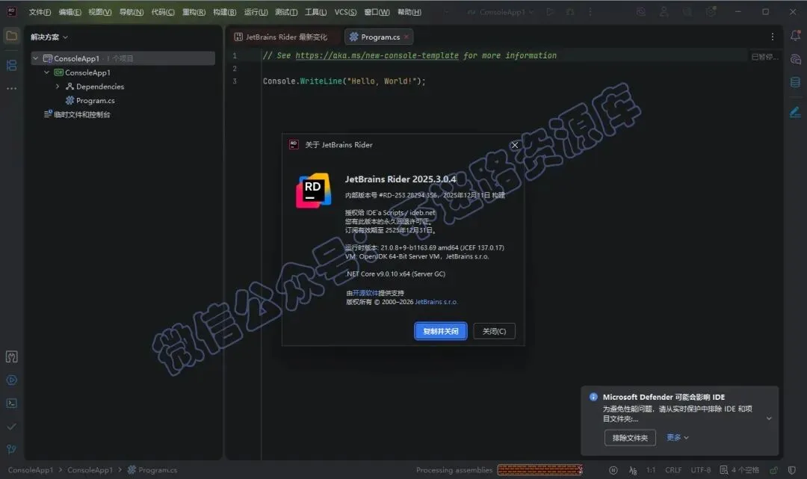Click the spiral AI assistant icon in title bar
Image resolution: width=807 pixels, height=479 pixels.
pos(641,12)
